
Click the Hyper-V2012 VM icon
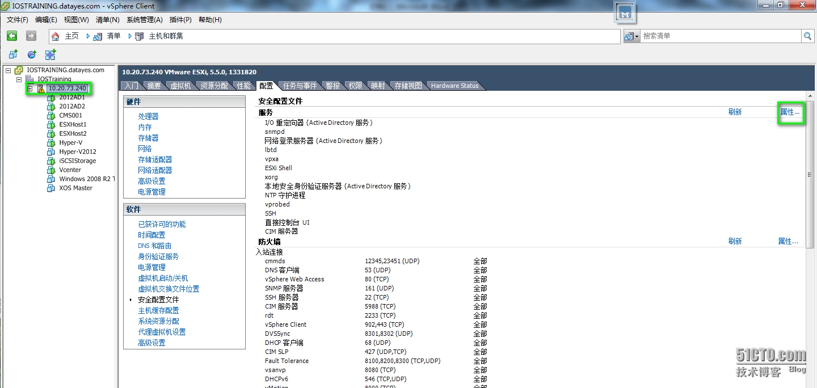52,152
